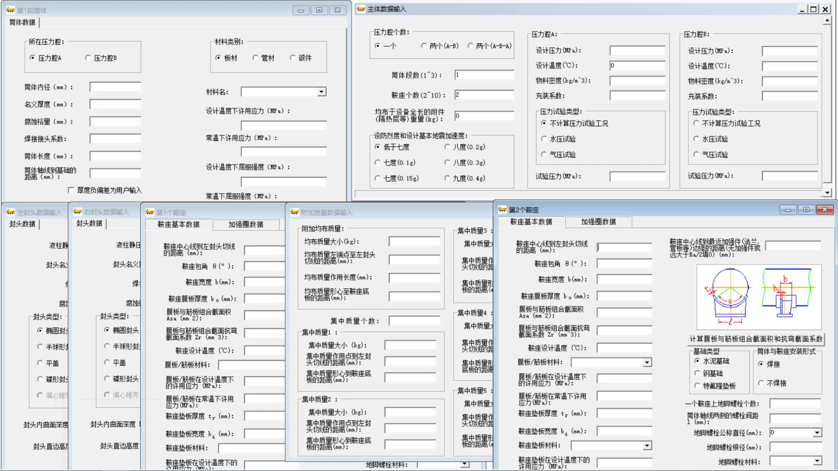Click the 第2个鞍座 window icon
The width and height of the screenshot is (838, 471).
502,210
